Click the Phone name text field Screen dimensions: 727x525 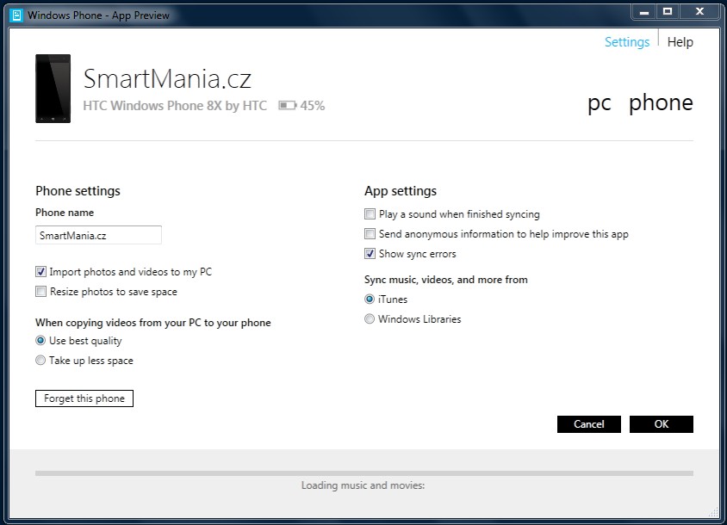(98, 235)
